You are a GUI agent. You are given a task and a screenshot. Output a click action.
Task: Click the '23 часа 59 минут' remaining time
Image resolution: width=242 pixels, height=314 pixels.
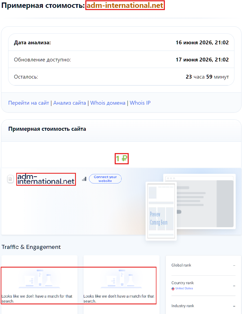click(x=207, y=77)
